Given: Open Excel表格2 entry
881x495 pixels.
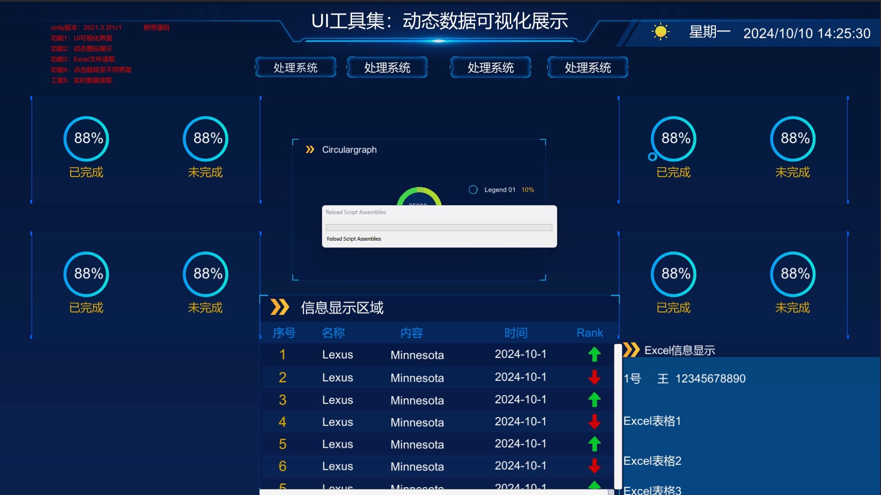Looking at the screenshot, I should [x=652, y=461].
